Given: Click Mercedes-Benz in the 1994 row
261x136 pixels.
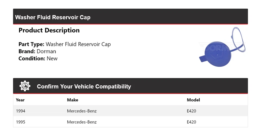Looking at the screenshot, I should 82,111.
